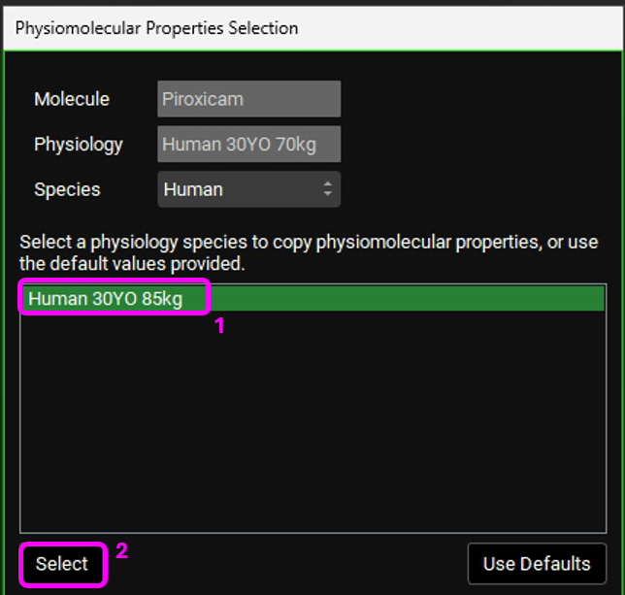The height and width of the screenshot is (595, 625).
Task: Click the Physiology field showing Human 30YO 70kg
Action: coord(248,145)
